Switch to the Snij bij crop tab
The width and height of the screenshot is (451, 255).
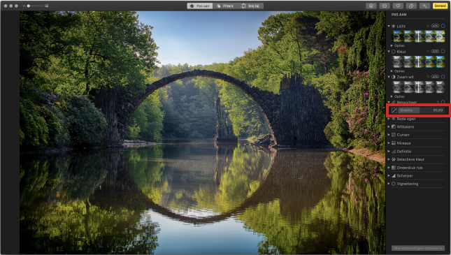250,6
